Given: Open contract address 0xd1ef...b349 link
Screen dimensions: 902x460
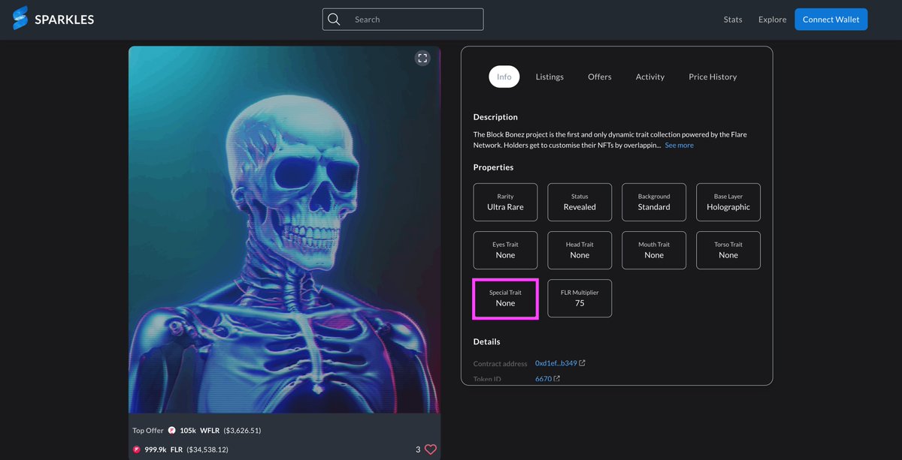Looking at the screenshot, I should coord(556,363).
